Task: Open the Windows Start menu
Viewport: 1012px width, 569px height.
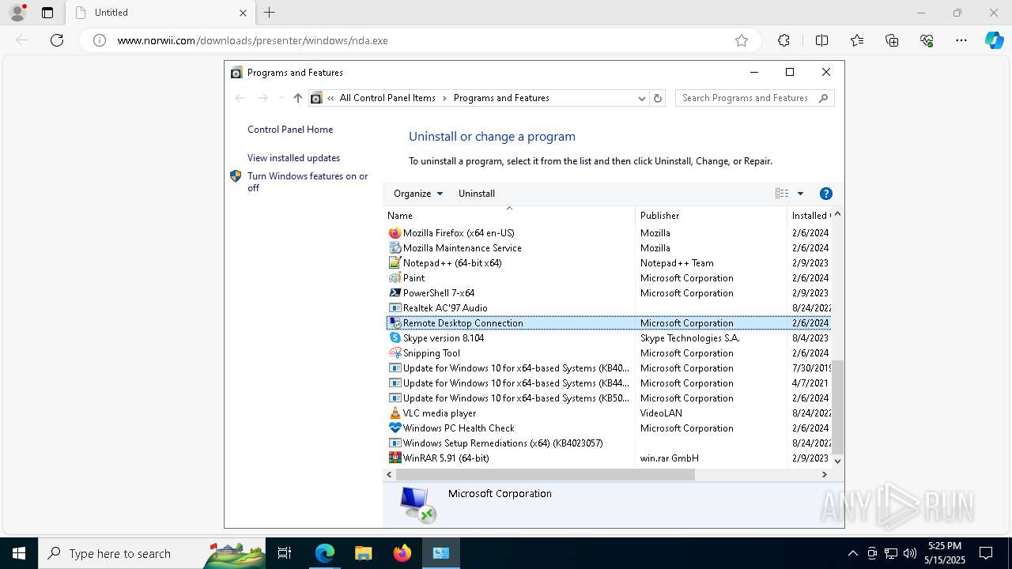Action: [19, 553]
